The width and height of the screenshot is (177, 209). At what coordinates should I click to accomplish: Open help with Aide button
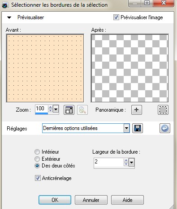pyautogui.click(x=127, y=200)
